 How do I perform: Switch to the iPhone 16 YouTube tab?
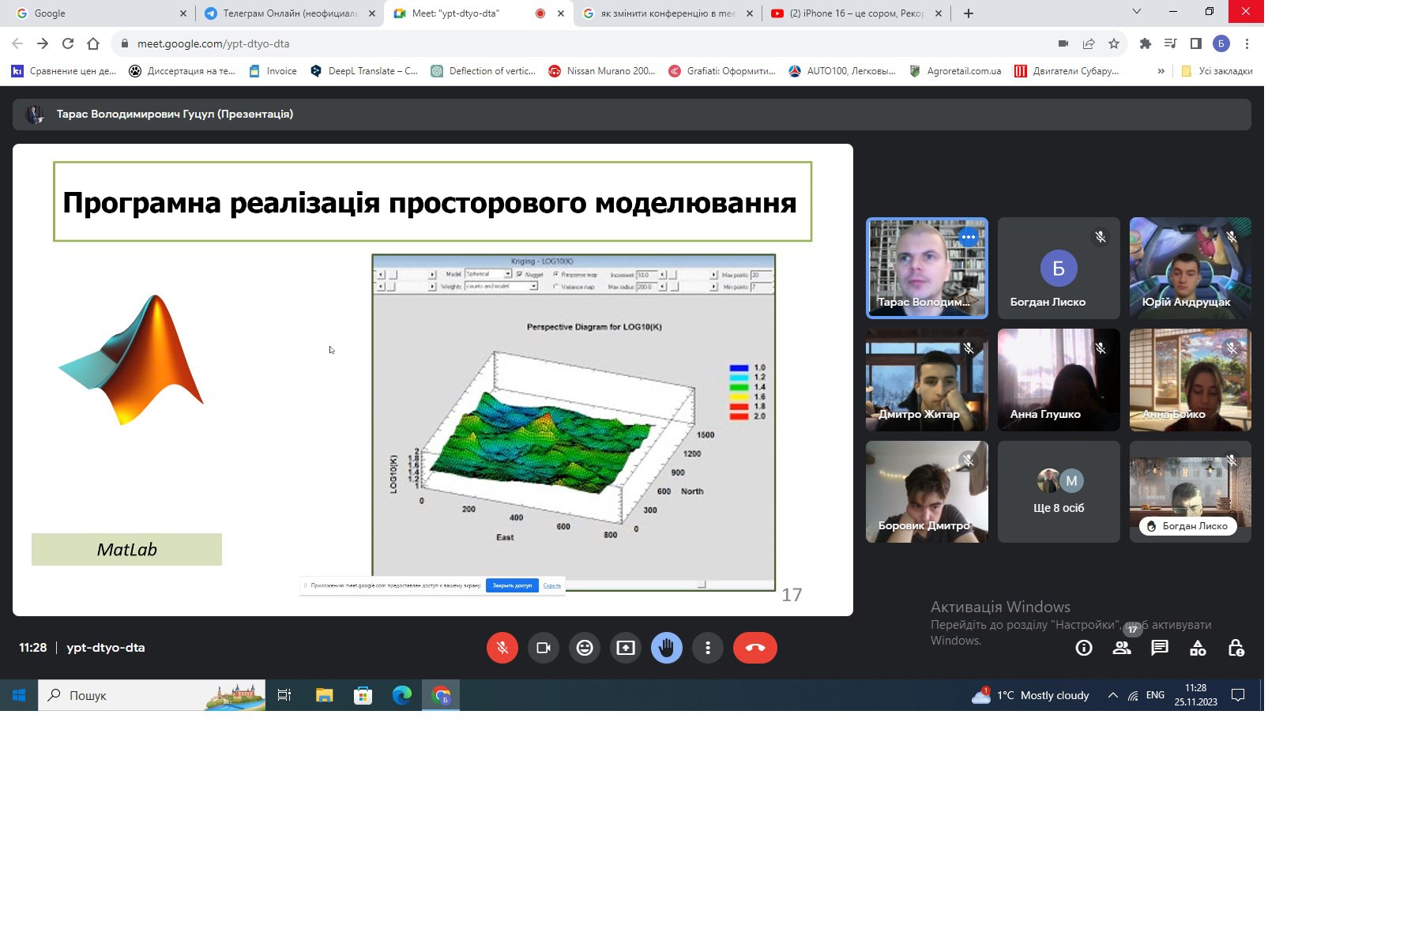click(x=856, y=13)
